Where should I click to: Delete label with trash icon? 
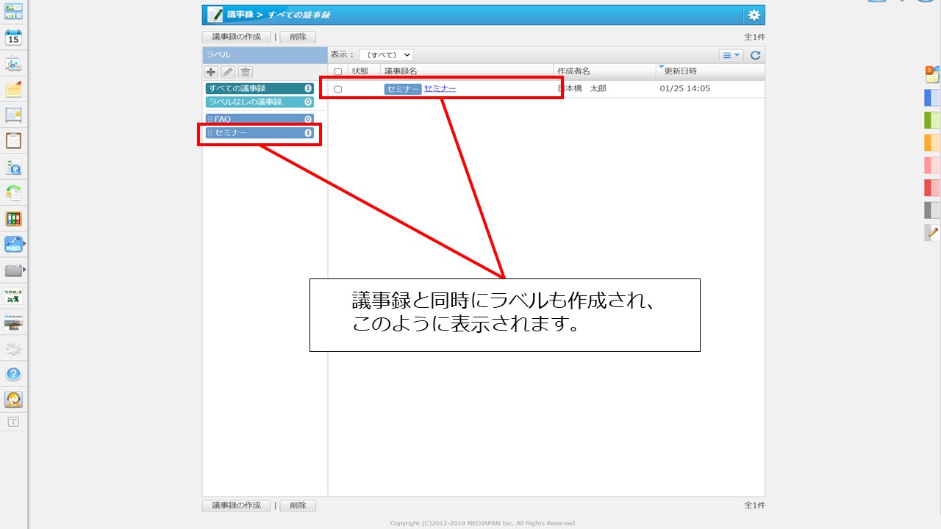click(246, 72)
